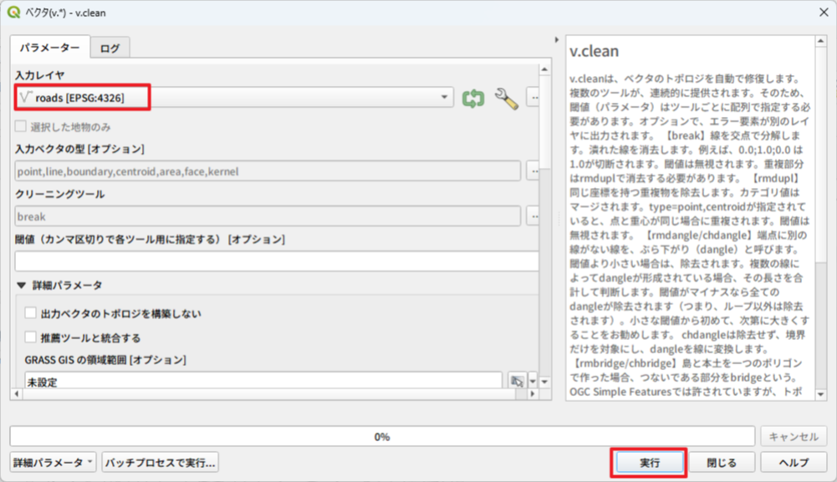Click the バッチプロセスで実行... button
The width and height of the screenshot is (837, 482).
(160, 462)
